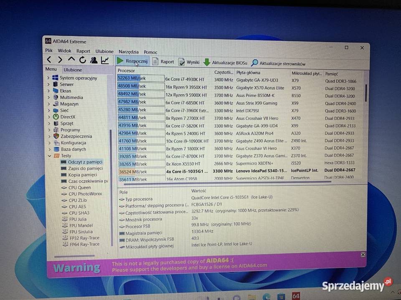Open the Plik menu
The width and height of the screenshot is (401, 300).
48,50
